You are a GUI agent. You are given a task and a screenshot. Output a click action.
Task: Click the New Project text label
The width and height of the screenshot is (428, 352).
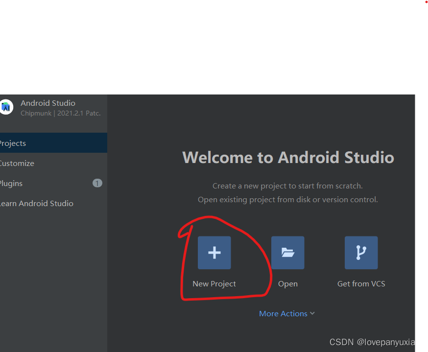click(x=214, y=284)
